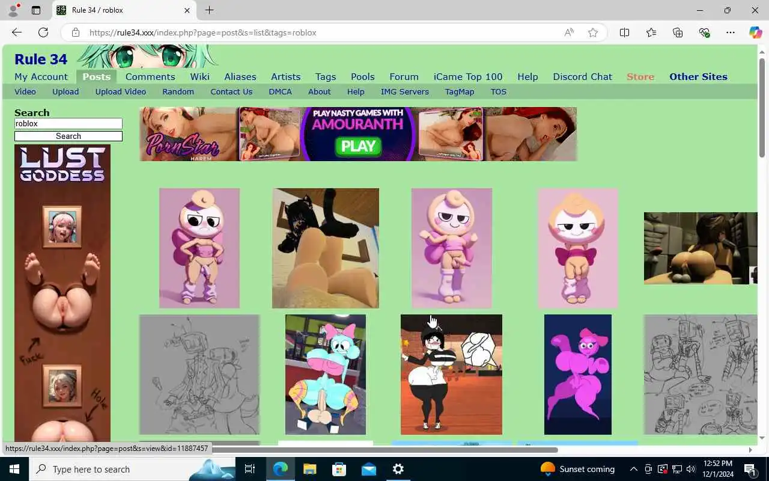This screenshot has height=481, width=769.
Task: Open the Tab actions menu icon
Action: coord(36,10)
